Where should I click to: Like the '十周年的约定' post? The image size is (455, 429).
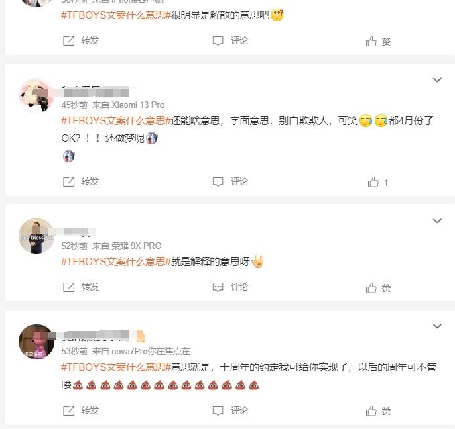(x=378, y=411)
